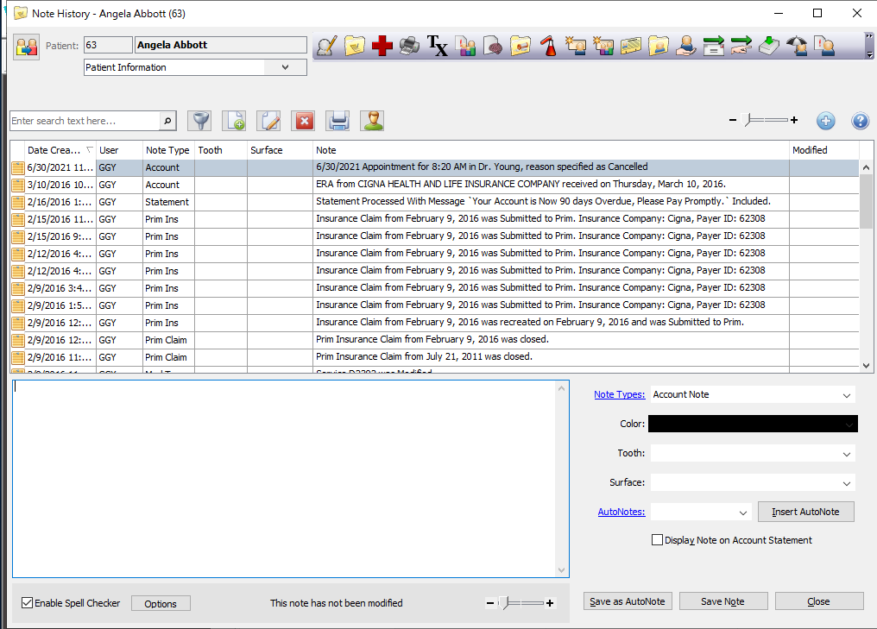Click the person alert document icon

point(824,46)
